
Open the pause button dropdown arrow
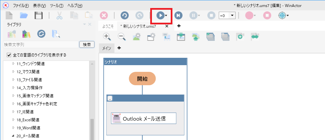[199, 15]
